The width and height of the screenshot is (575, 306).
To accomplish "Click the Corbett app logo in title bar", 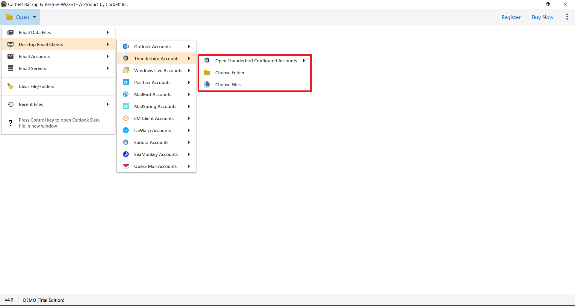I will pos(3,4).
